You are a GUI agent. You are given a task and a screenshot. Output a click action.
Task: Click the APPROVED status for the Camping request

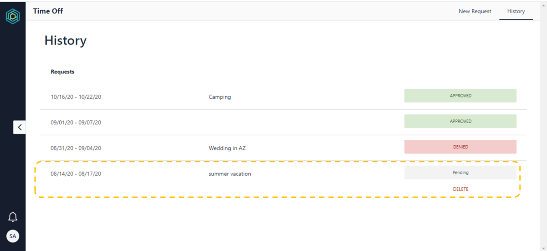pyautogui.click(x=460, y=96)
